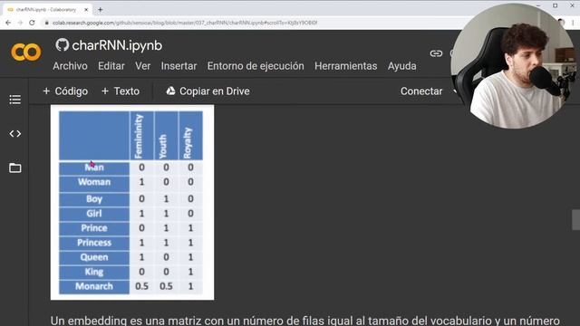Click the Prince row label

click(x=94, y=228)
